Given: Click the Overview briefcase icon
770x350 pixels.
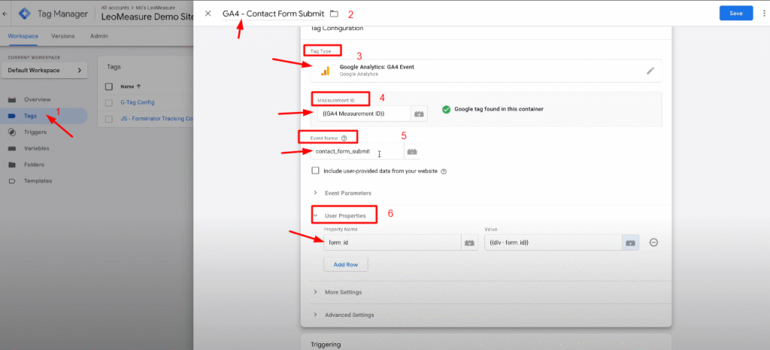Looking at the screenshot, I should point(12,99).
